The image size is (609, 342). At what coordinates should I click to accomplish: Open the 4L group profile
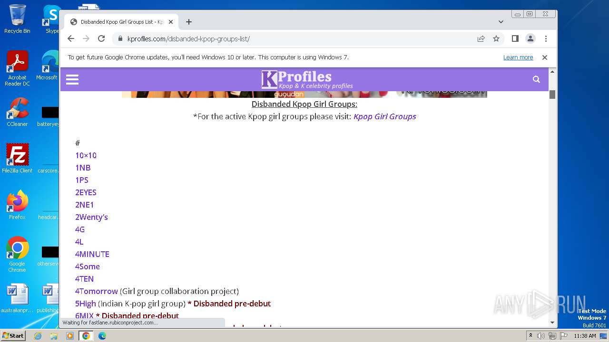(79, 242)
